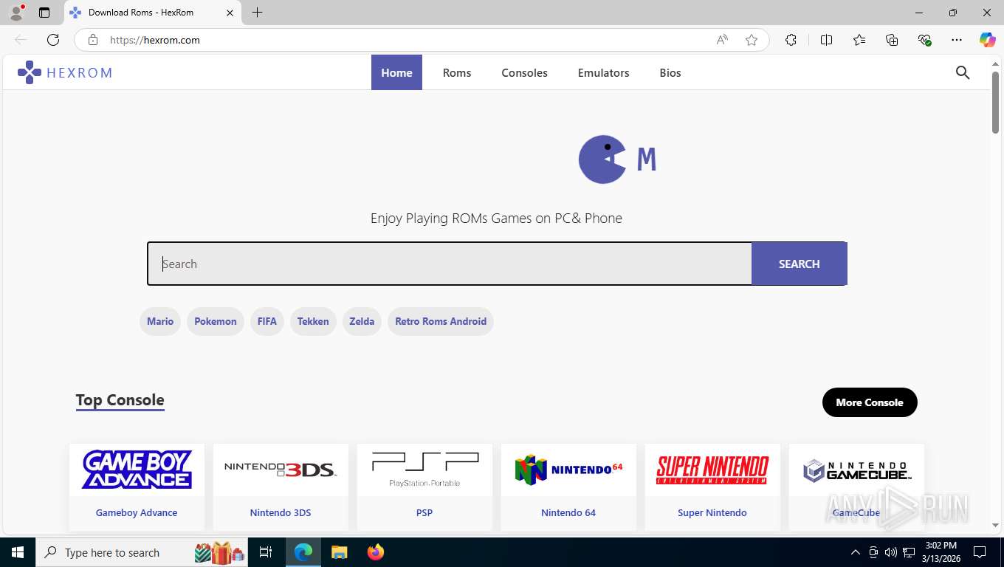Click the Nintendo 64 text link

tap(568, 512)
